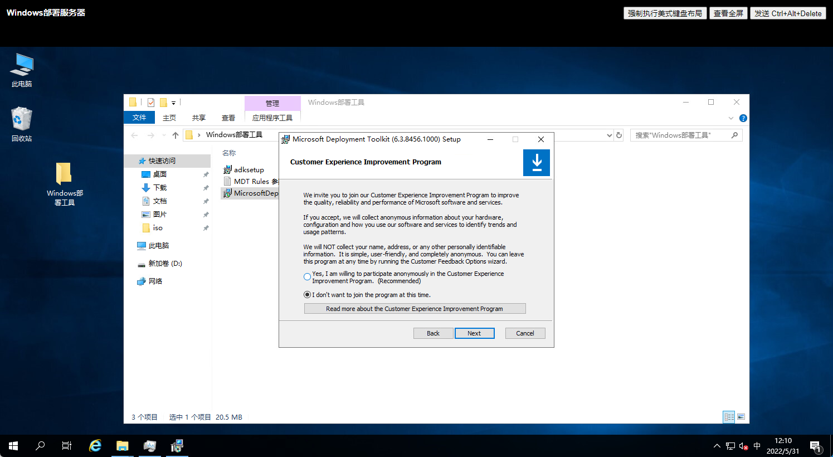
Task: Click 强制执行美式键盘布局 button at top
Action: pos(665,13)
